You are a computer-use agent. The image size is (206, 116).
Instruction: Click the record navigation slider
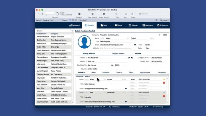50,15
